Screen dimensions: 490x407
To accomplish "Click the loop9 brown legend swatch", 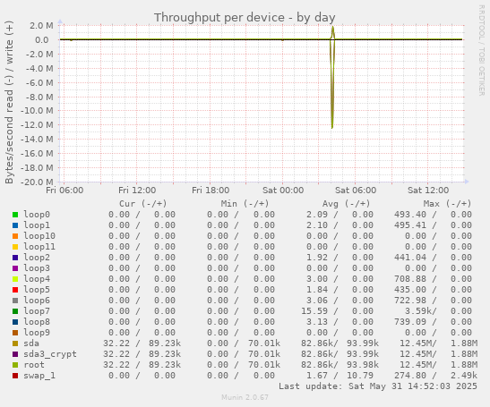I will pyautogui.click(x=15, y=333).
